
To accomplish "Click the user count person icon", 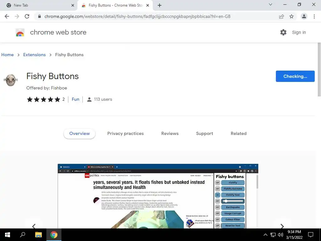I will point(89,99).
